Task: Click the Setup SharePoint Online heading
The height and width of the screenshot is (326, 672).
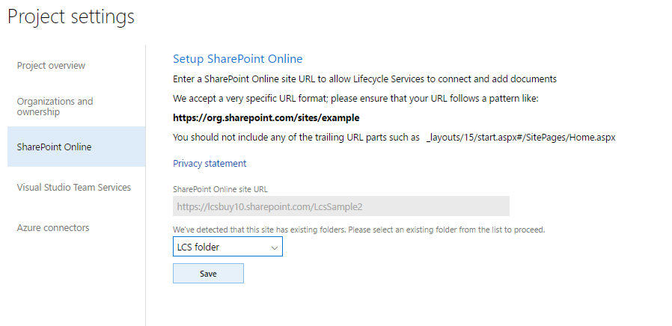Action: pyautogui.click(x=237, y=58)
